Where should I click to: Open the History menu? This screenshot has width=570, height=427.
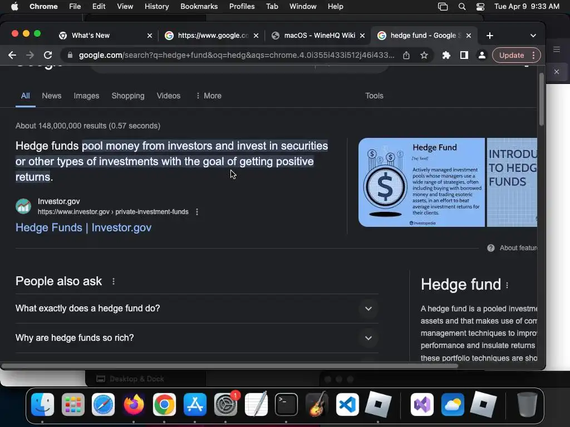pos(156,7)
